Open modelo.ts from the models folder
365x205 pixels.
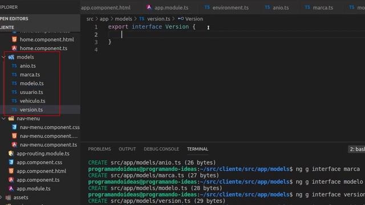pos(32,84)
